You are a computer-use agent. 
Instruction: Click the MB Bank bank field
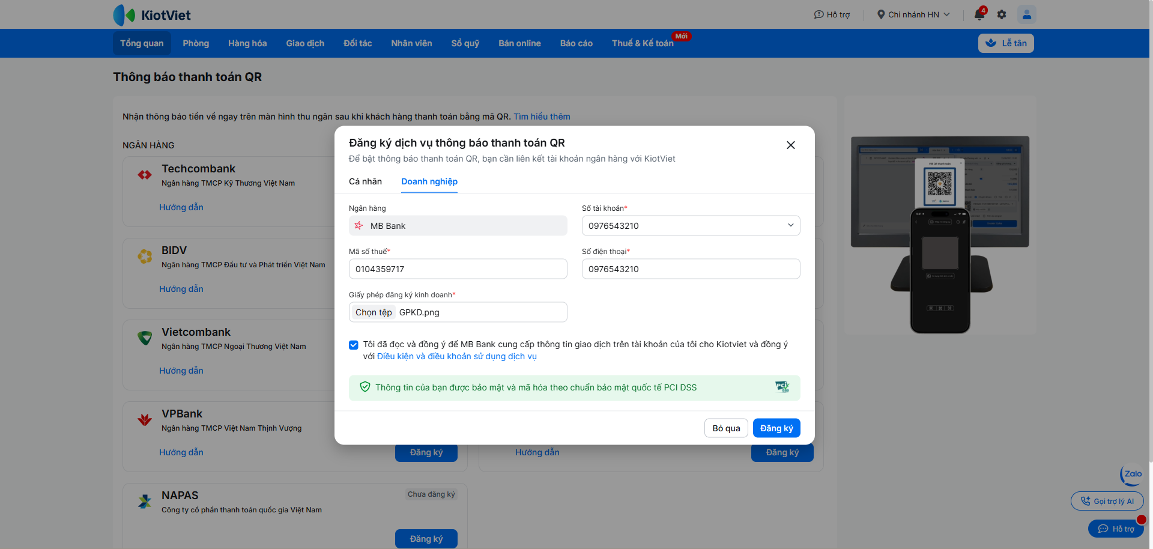coord(458,226)
